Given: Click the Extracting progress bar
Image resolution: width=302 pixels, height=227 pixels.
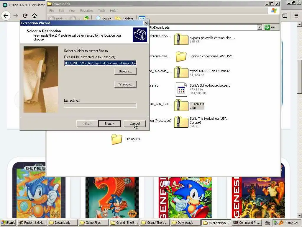Looking at the screenshot, I should pyautogui.click(x=100, y=105).
